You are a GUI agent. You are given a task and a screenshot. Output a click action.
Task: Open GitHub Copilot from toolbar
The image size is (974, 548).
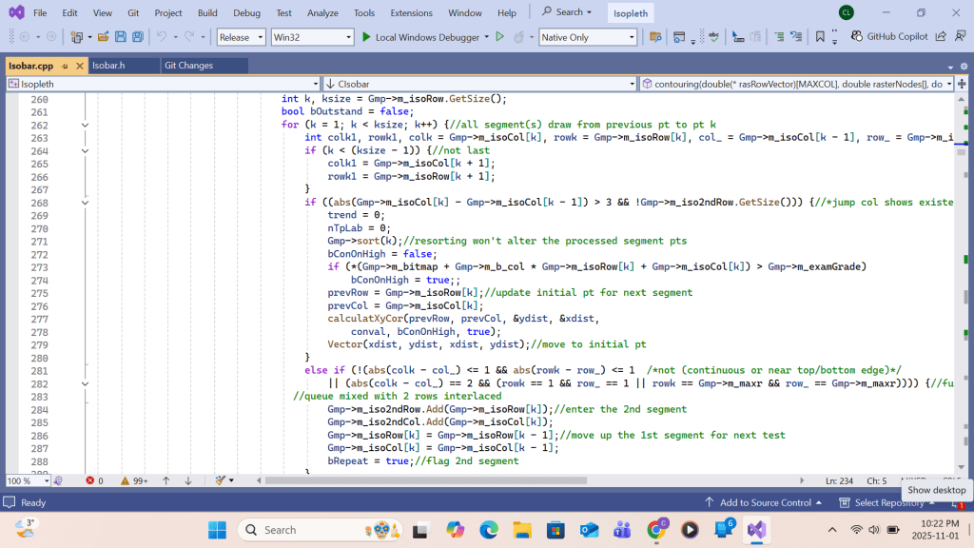889,37
